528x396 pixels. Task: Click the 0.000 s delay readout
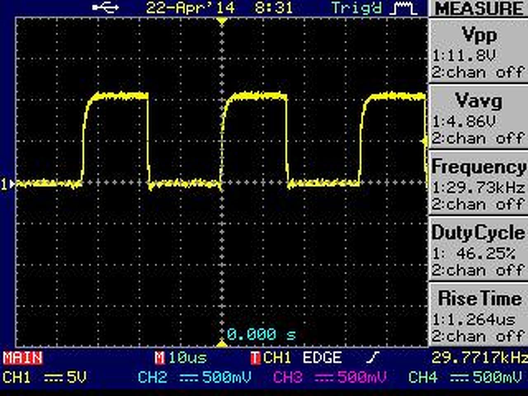(262, 334)
